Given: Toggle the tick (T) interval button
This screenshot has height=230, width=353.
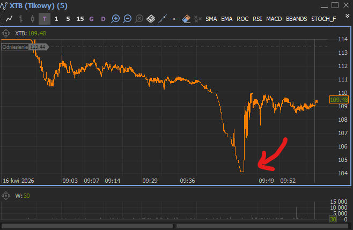Looking at the screenshot, I should click(45, 19).
